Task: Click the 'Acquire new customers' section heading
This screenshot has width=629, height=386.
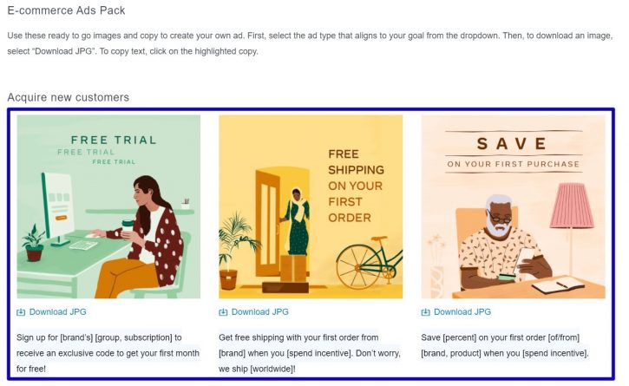Action: pyautogui.click(x=69, y=97)
